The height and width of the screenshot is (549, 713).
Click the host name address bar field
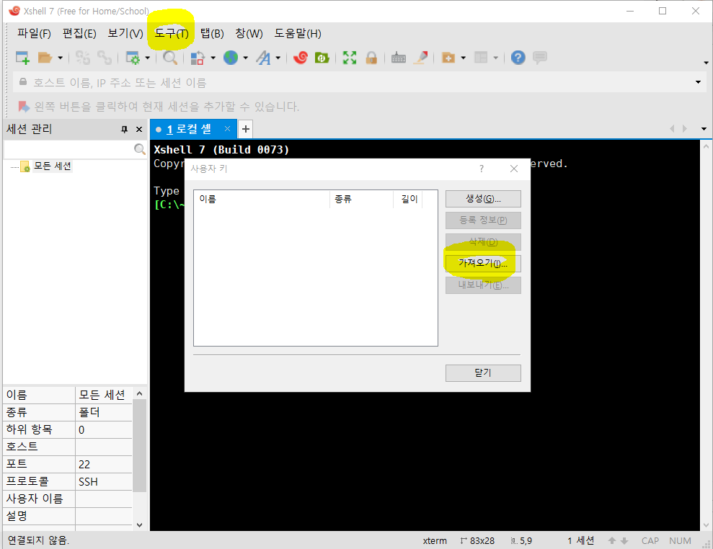[x=355, y=82]
